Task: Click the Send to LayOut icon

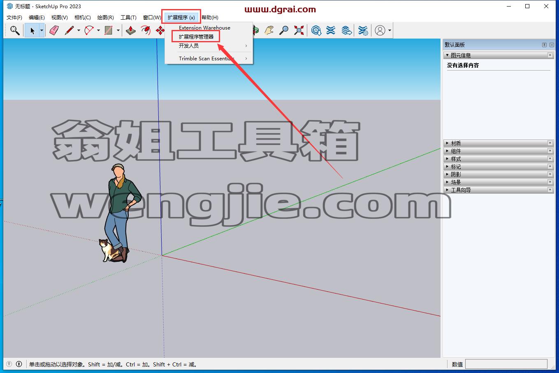Action: tap(347, 30)
